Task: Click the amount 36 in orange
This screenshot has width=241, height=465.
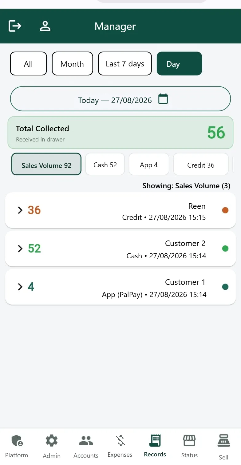Action: coord(34,210)
